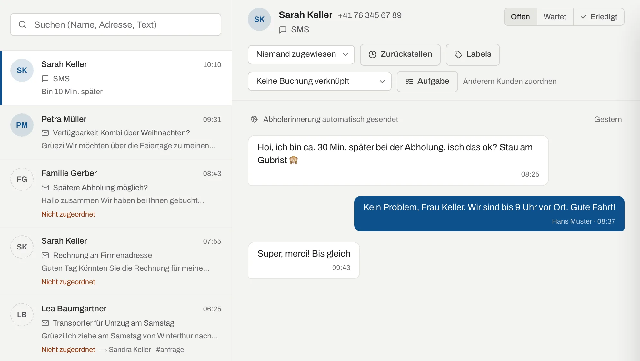Click the SMS bubble icon under the header name
Viewport: 640px width, 361px height.
283,30
